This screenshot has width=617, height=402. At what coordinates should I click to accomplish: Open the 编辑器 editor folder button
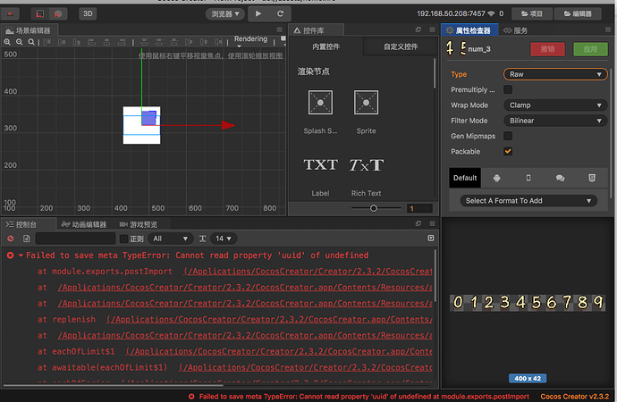coord(578,13)
